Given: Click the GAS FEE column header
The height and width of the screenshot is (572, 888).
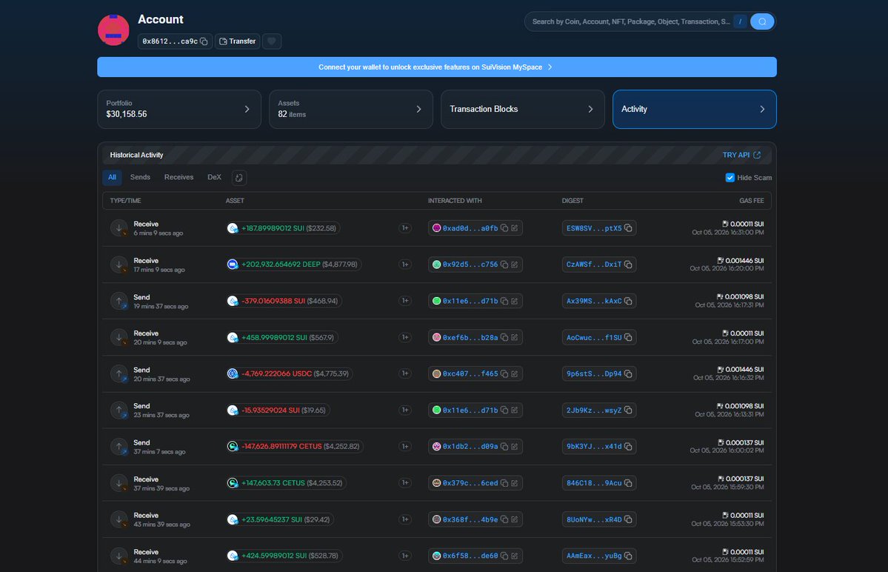Looking at the screenshot, I should (751, 201).
